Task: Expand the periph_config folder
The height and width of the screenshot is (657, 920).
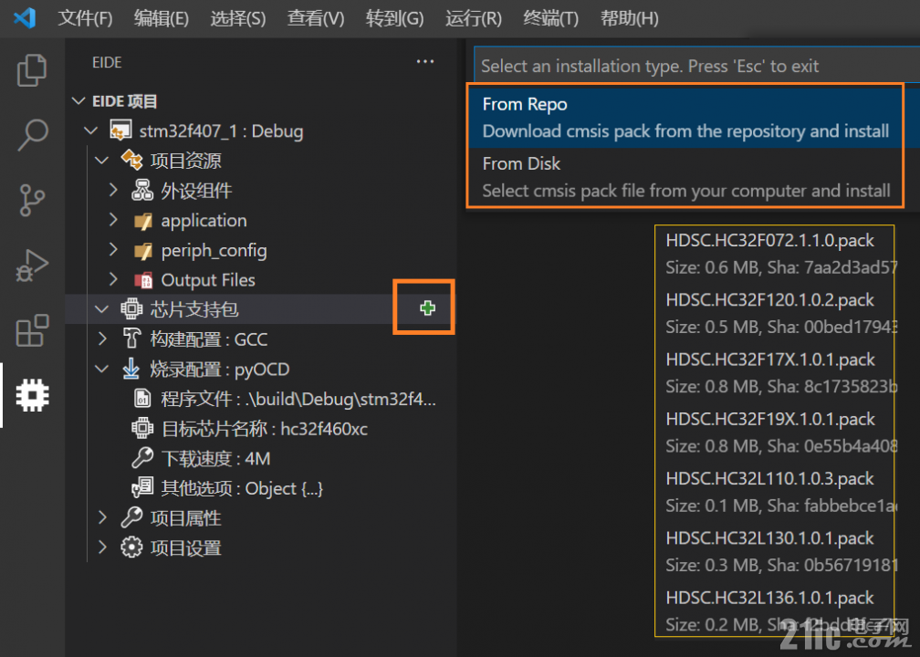Action: tap(113, 249)
